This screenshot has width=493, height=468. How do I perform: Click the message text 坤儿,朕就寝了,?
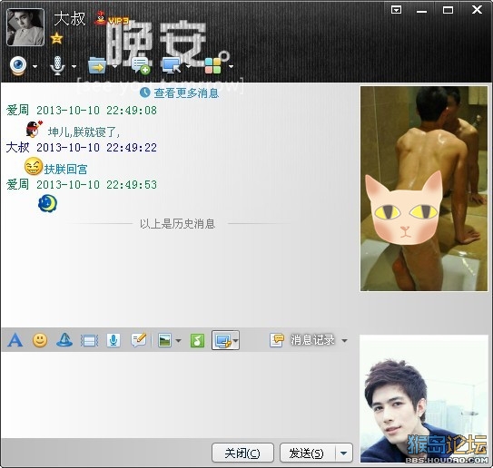point(84,132)
